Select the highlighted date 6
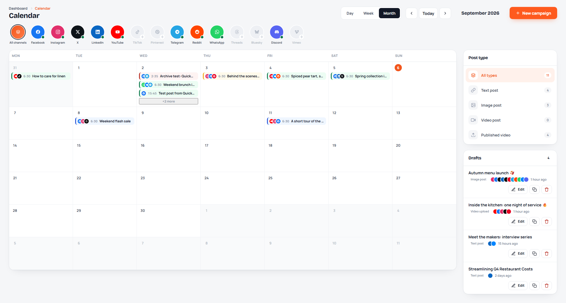This screenshot has height=303, width=566. [x=398, y=68]
